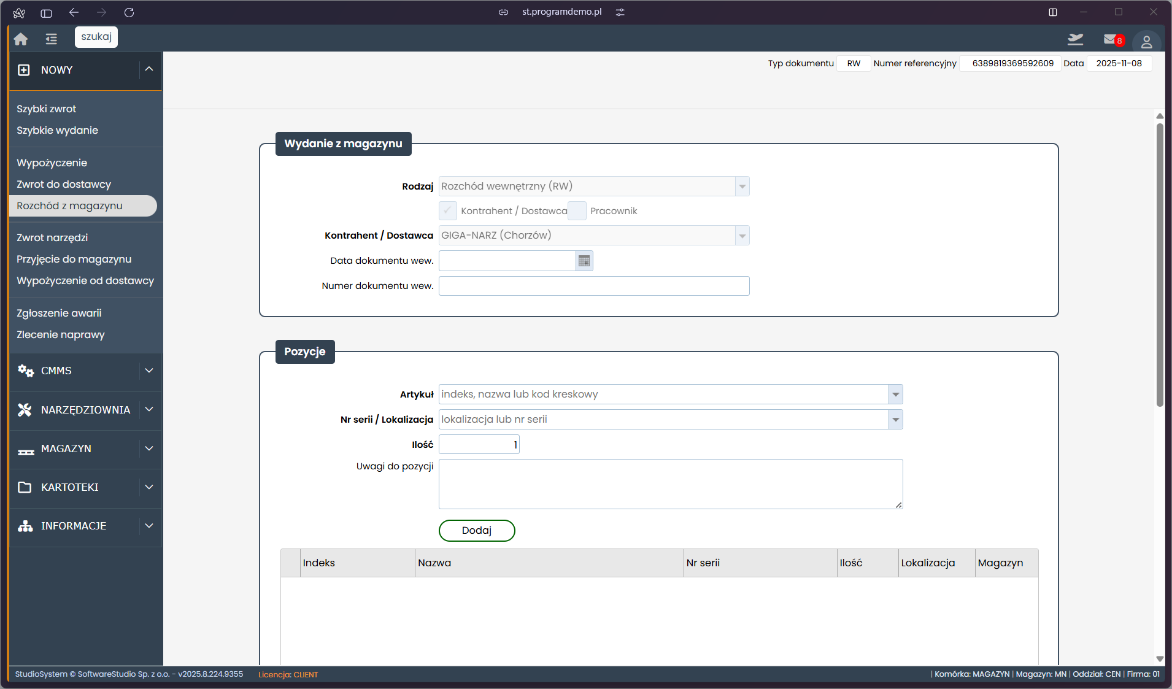Select Szybkie wydanie in sidebar
The image size is (1172, 689).
click(x=57, y=130)
